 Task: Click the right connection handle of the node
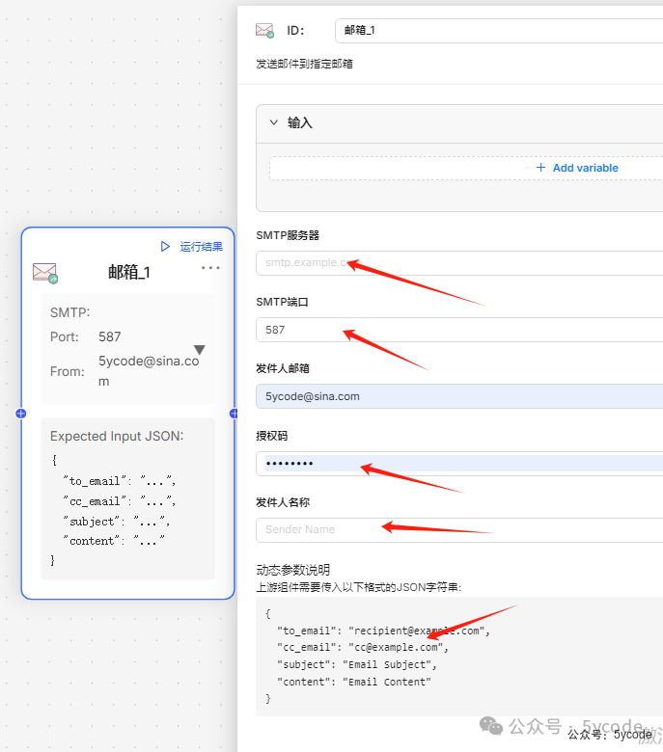pyautogui.click(x=234, y=414)
